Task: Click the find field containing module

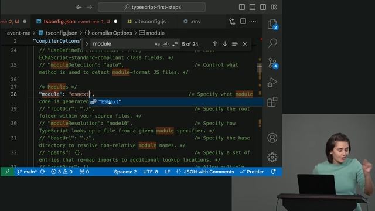Action: pos(122,44)
